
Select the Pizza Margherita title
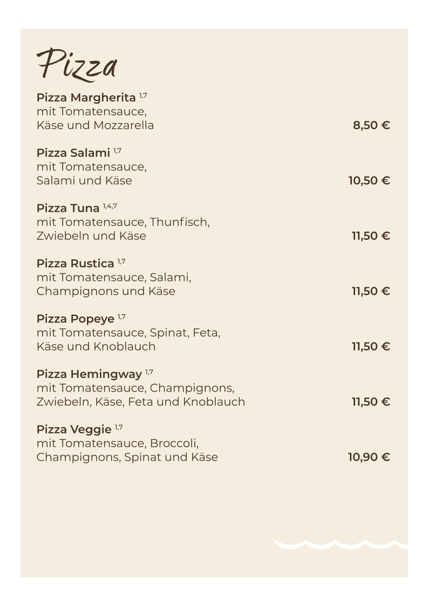tap(86, 98)
